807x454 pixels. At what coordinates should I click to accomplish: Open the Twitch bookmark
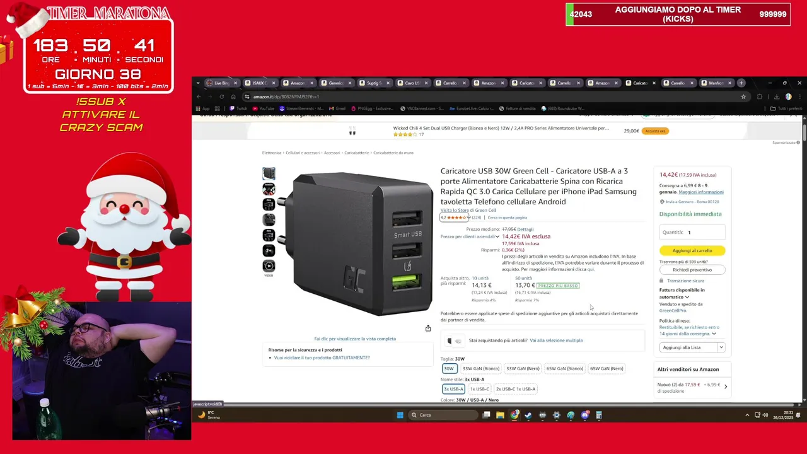coord(238,108)
